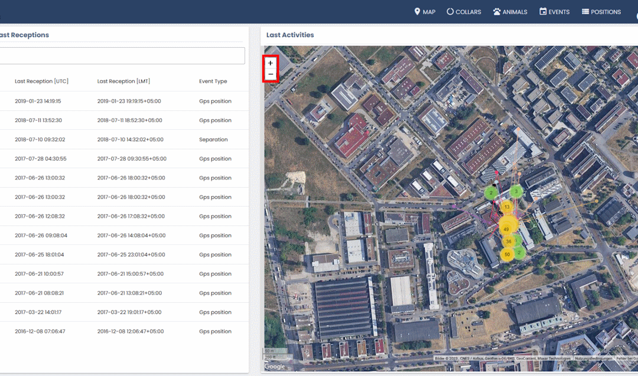
Task: Select the yellow cluster marker labeled 13
Action: [507, 207]
